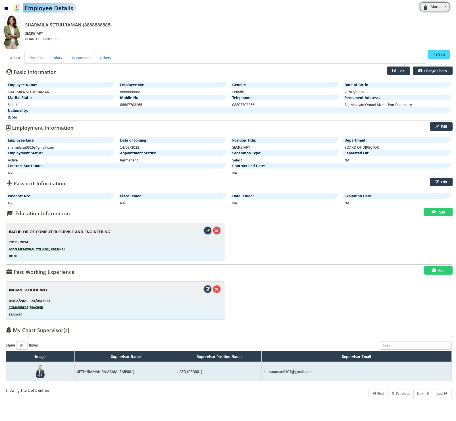Open the More... dropdown menu
The image size is (456, 421).
coord(434,7)
